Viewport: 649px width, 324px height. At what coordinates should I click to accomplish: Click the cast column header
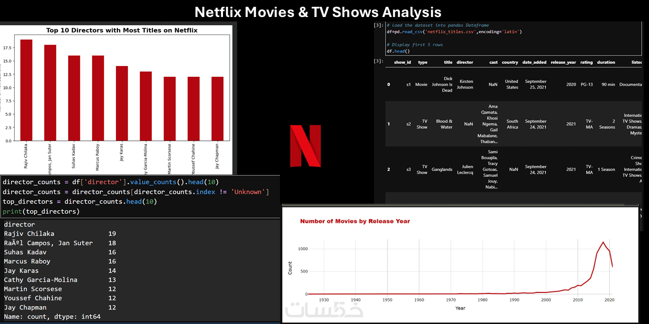(x=493, y=62)
